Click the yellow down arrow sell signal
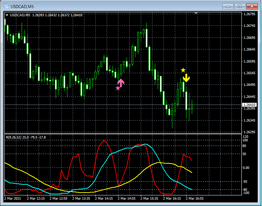The image size is (262, 206). pos(186,78)
